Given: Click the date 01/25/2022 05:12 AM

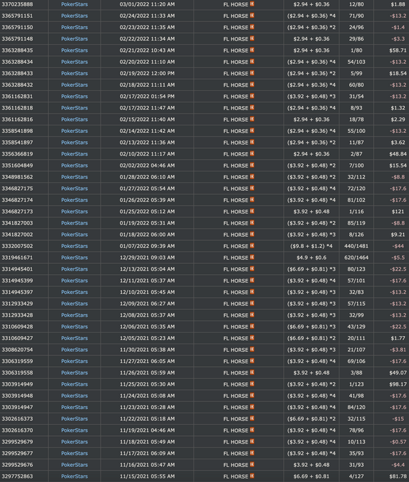Looking at the screenshot, I should (147, 211).
